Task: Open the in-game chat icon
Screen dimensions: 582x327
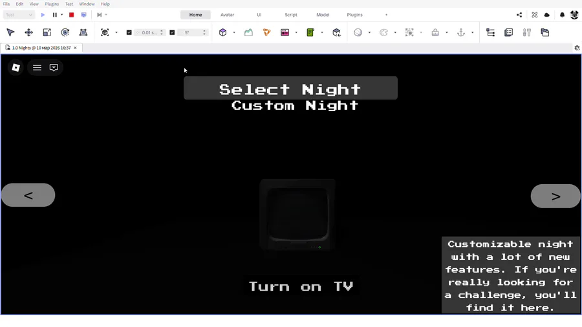Action: coord(54,67)
